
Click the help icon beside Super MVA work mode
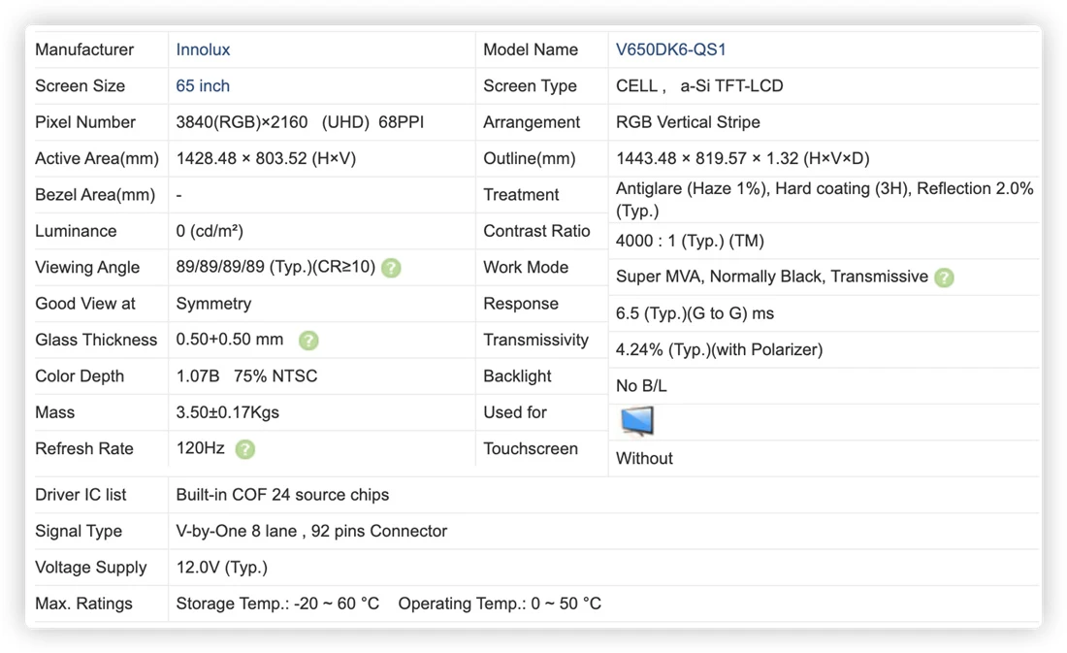pos(944,278)
